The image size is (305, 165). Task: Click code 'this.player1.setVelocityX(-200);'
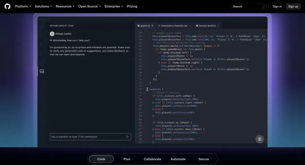[177, 99]
